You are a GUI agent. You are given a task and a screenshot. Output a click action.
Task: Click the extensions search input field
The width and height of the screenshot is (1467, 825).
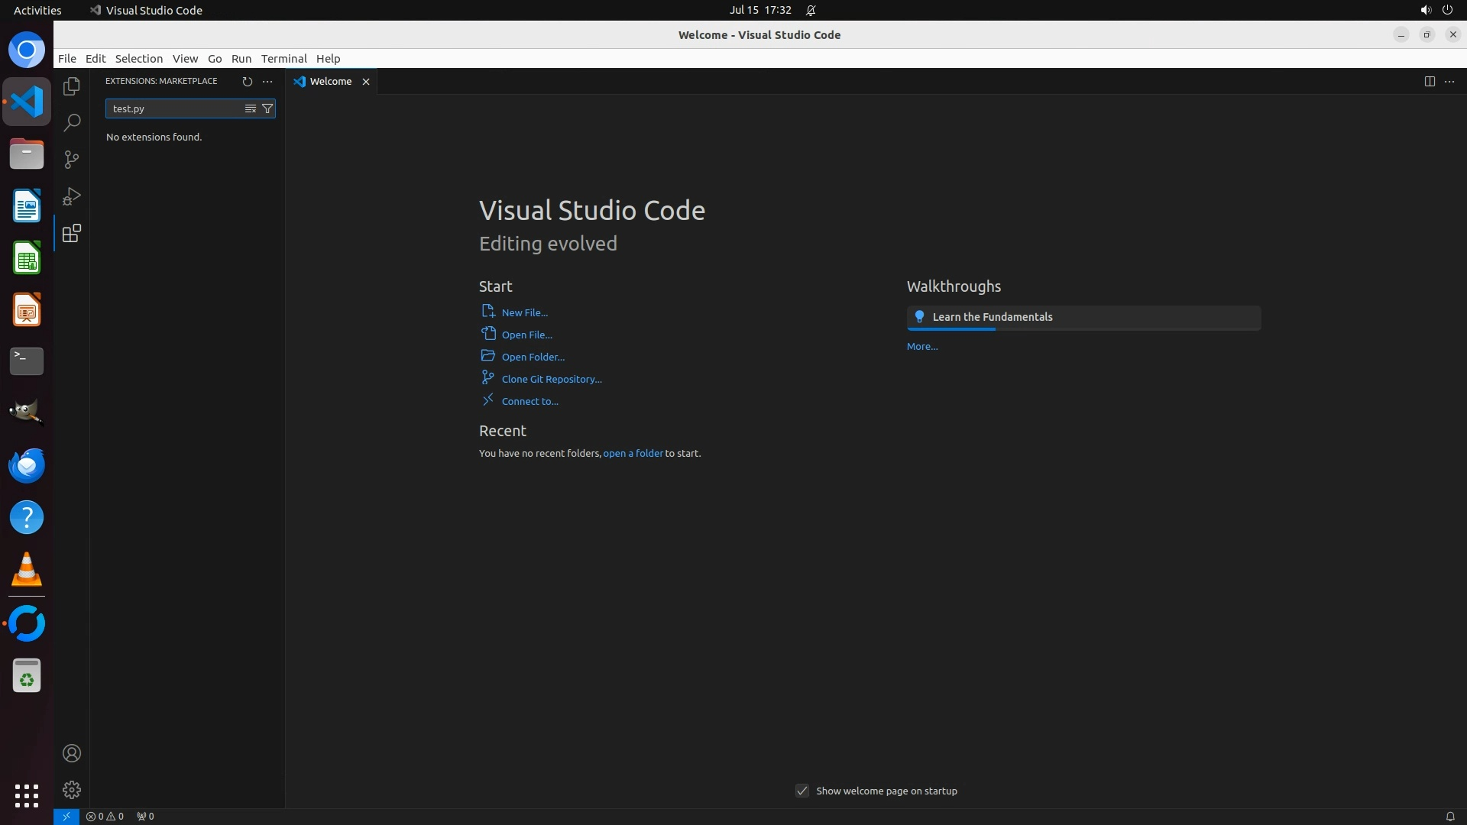point(174,108)
